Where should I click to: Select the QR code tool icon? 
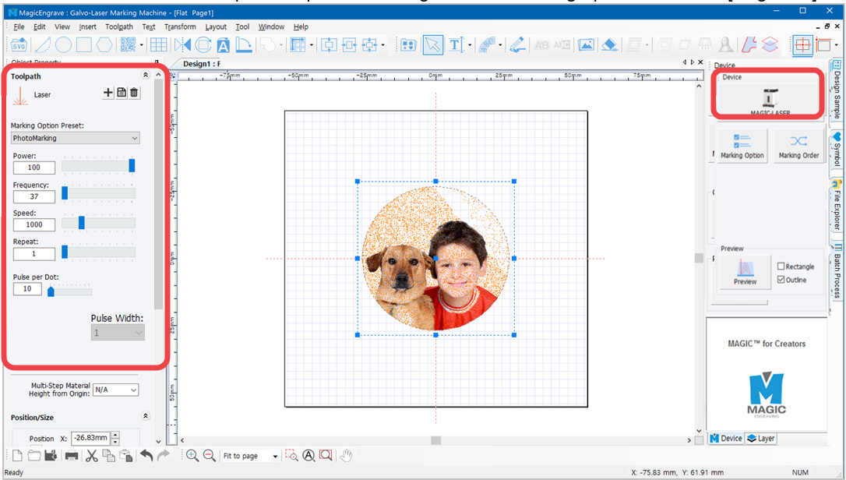pos(128,45)
